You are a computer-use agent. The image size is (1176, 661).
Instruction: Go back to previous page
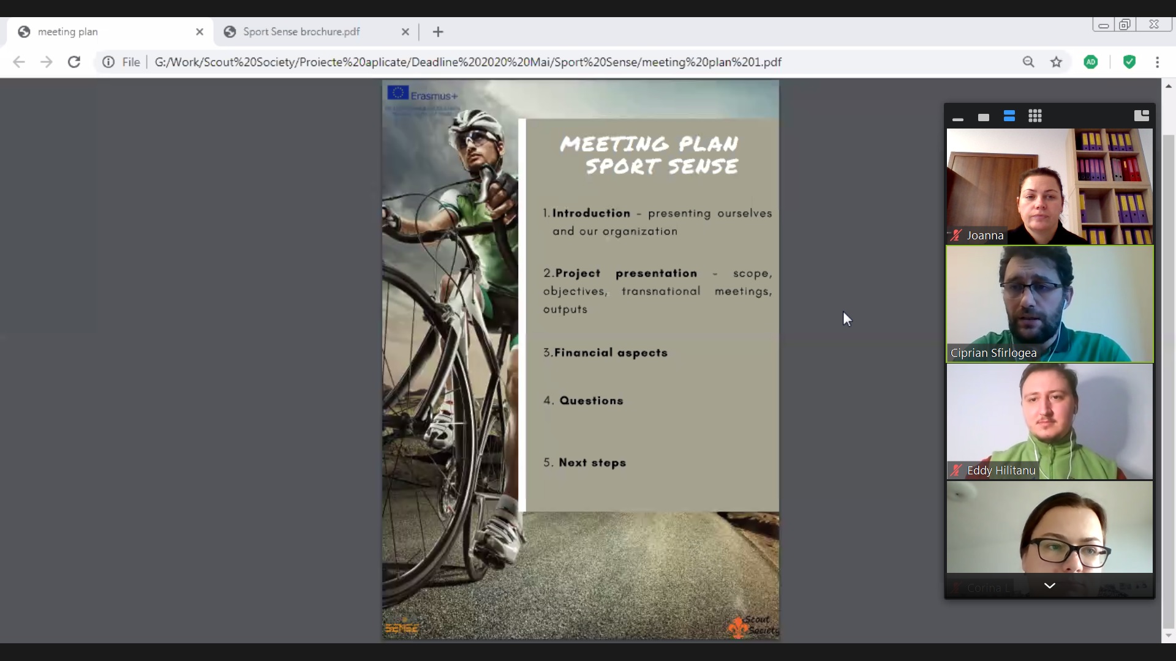coord(19,62)
